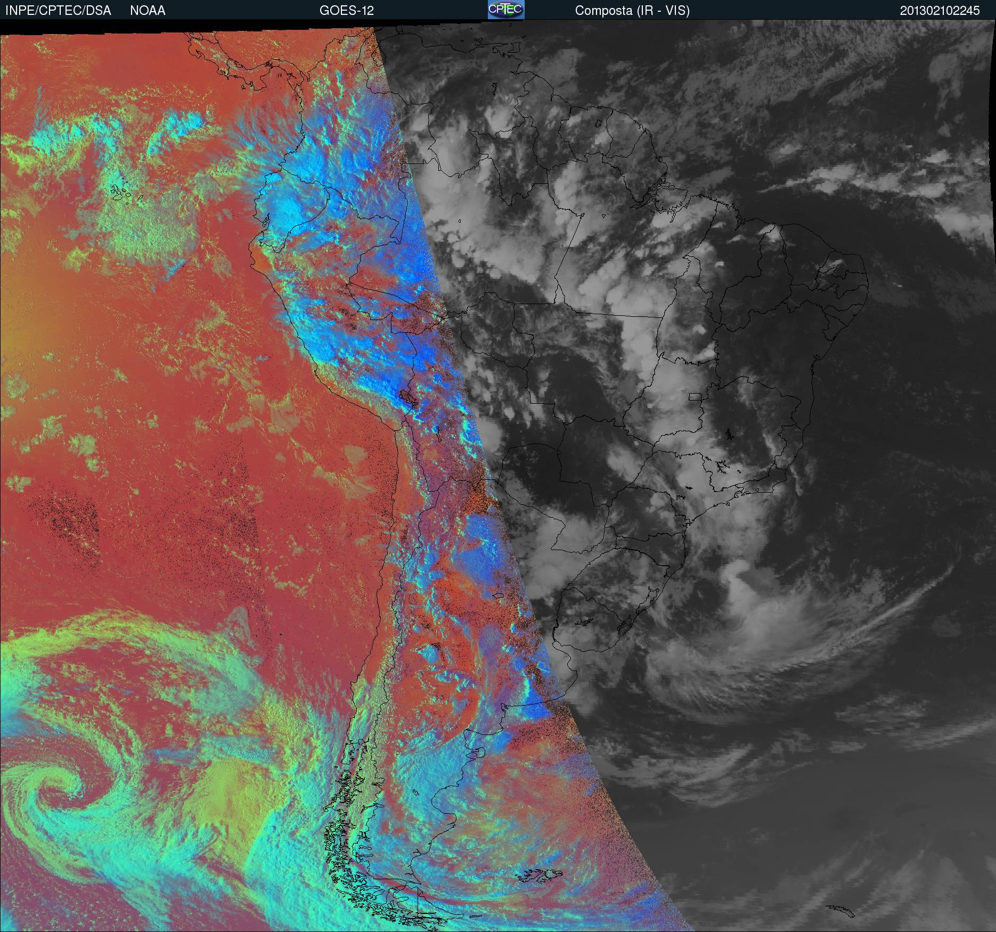996x932 pixels.
Task: Click the GOES-12 satellite label
Action: point(346,11)
